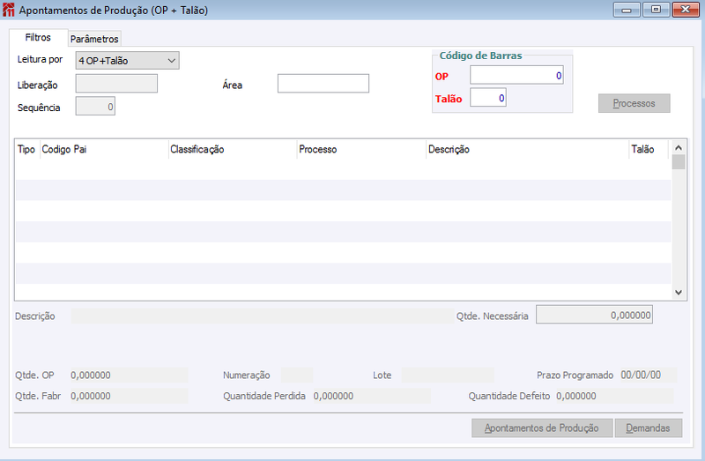Focus the Área text field
The height and width of the screenshot is (461, 705).
point(323,84)
